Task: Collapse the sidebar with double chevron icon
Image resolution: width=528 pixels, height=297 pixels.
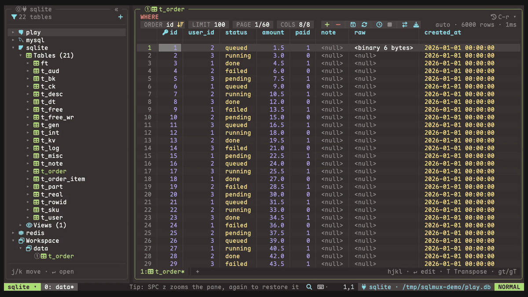Action: coord(116,9)
